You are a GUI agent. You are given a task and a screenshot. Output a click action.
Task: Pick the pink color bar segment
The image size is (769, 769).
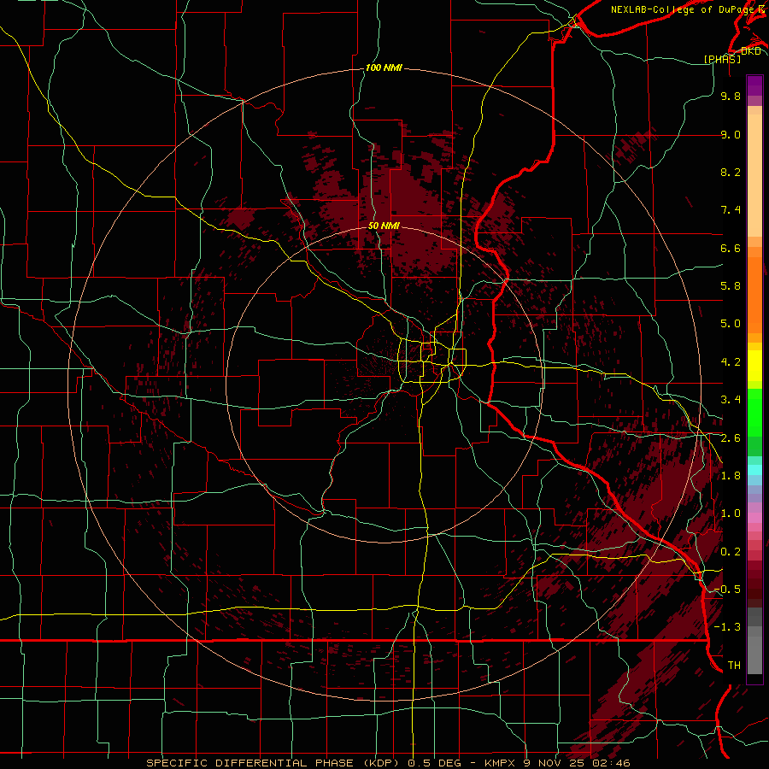[754, 518]
